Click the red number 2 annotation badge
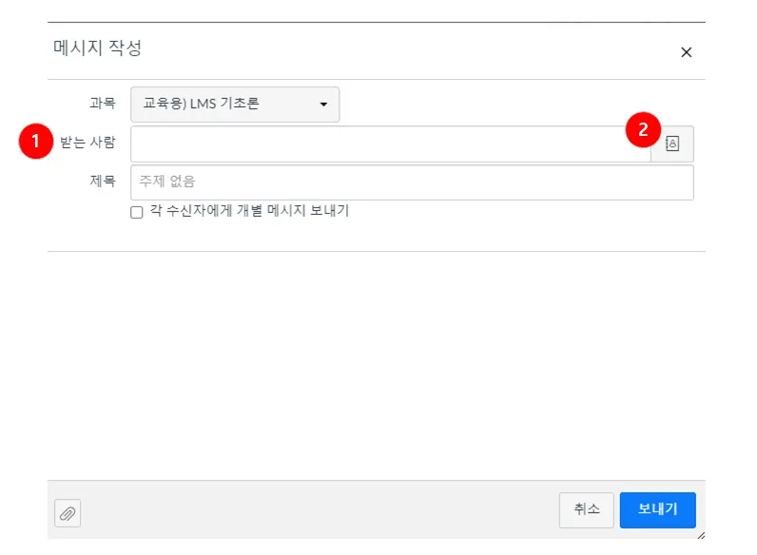The height and width of the screenshot is (555, 757). (643, 130)
